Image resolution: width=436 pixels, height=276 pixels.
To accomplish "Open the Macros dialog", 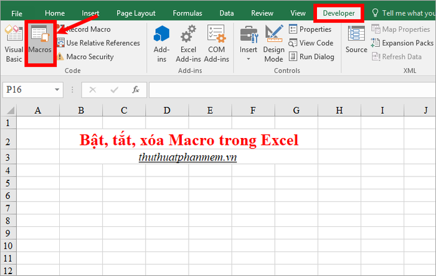I will point(40,44).
